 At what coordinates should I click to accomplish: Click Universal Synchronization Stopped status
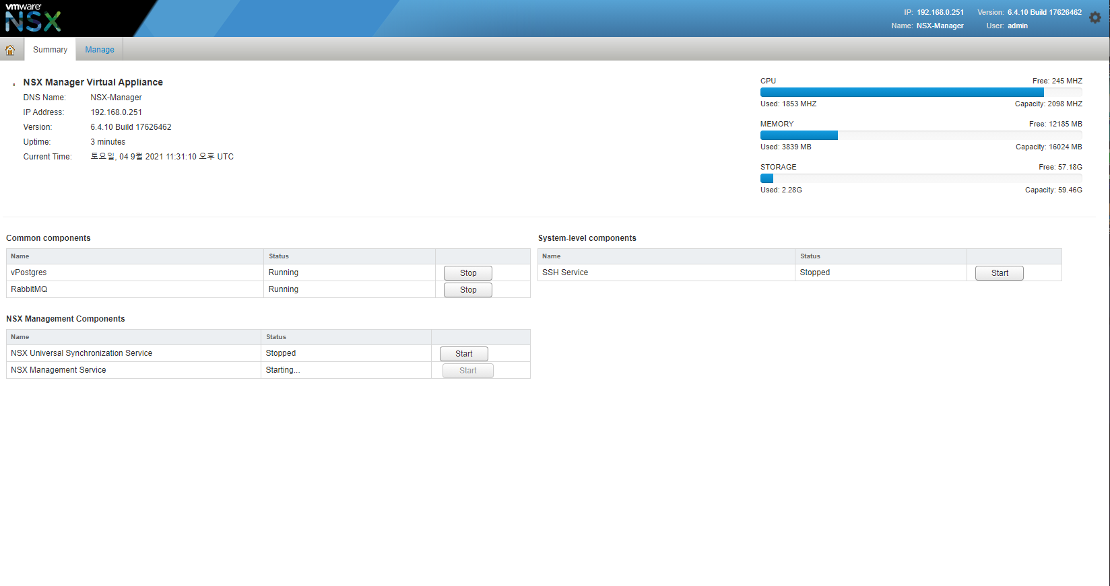(x=346, y=353)
